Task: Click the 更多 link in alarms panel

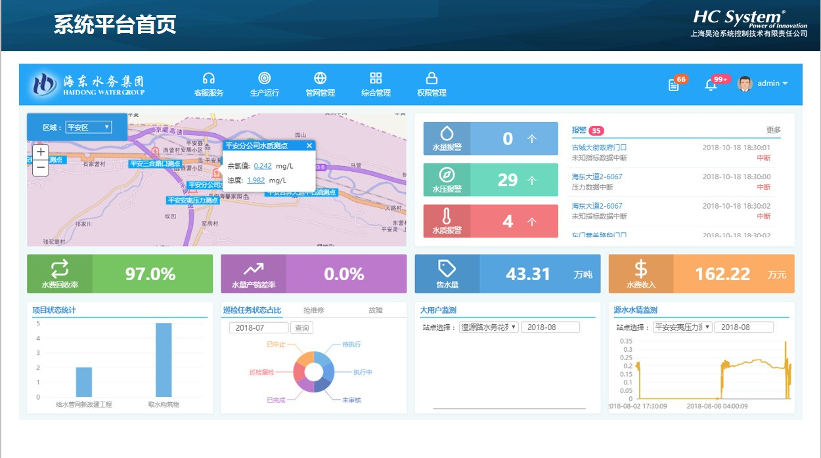Action: tap(774, 130)
